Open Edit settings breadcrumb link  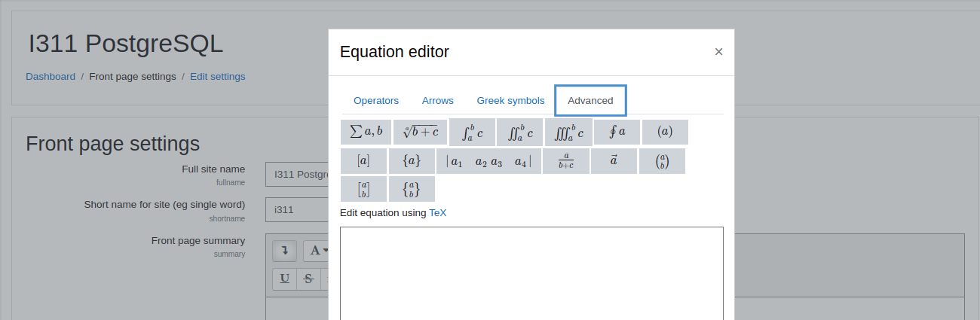click(217, 76)
